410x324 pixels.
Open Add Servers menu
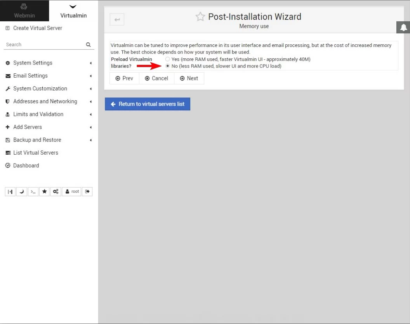pos(28,127)
